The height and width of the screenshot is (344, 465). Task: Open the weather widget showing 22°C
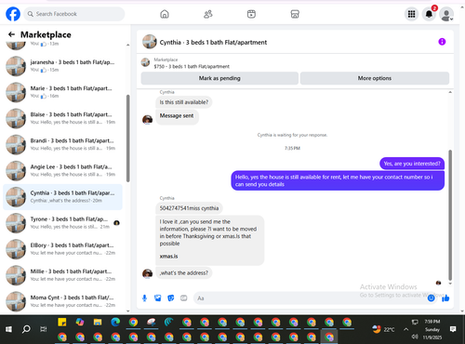[383, 329]
